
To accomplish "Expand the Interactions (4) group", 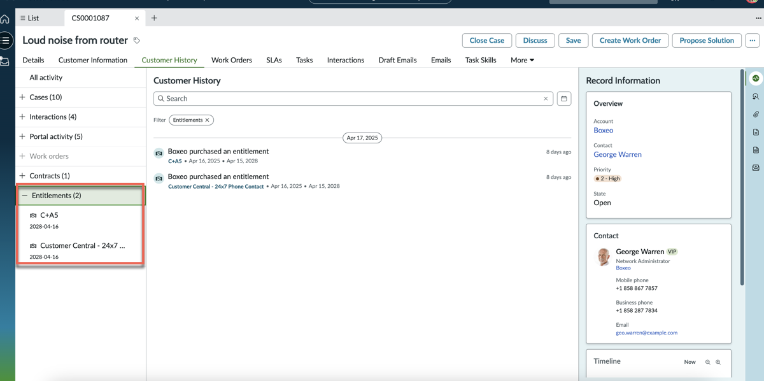I will pos(22,117).
